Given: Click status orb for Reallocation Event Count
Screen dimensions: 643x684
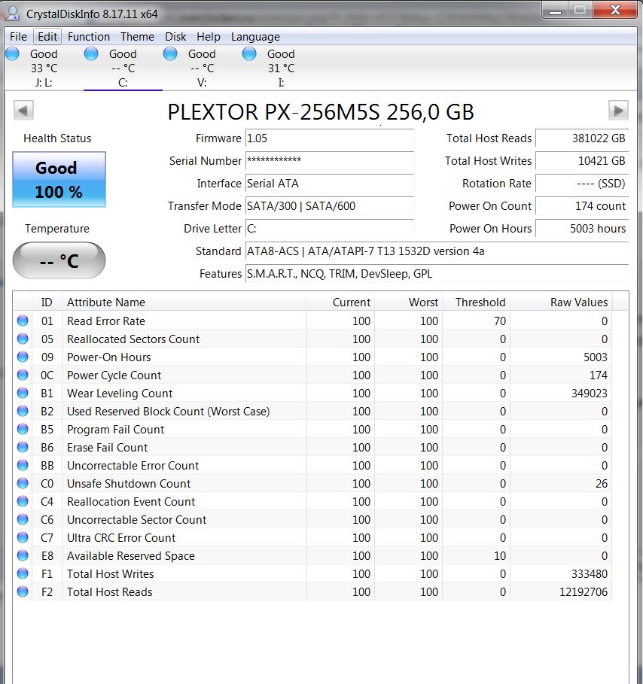Looking at the screenshot, I should 23,501.
